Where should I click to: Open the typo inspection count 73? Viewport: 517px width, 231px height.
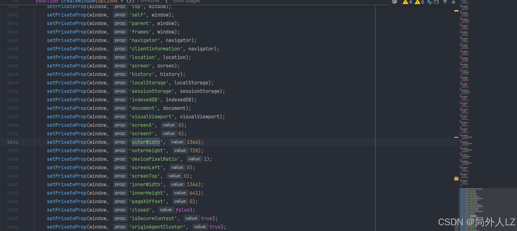click(x=433, y=2)
